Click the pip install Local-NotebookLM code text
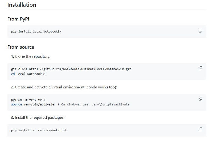 36,31
